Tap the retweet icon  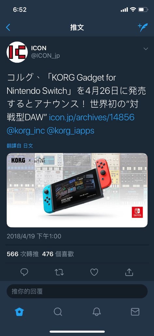pyautogui.click(x=59, y=272)
